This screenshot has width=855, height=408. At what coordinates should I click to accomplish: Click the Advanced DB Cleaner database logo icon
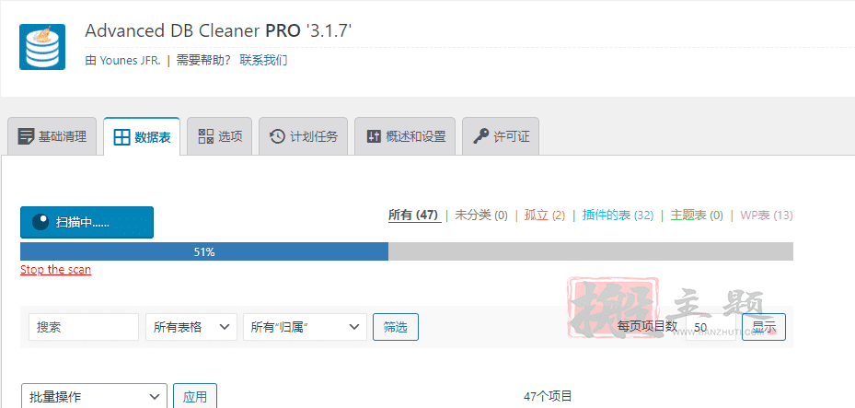(42, 47)
